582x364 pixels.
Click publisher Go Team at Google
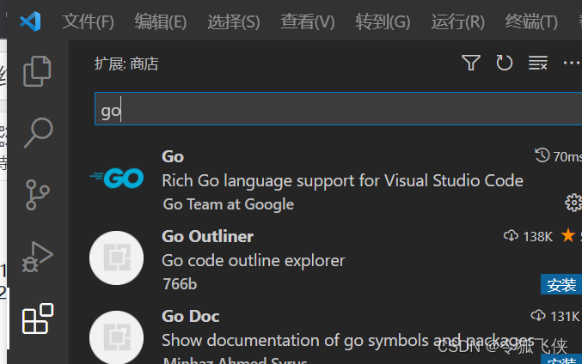tap(229, 204)
